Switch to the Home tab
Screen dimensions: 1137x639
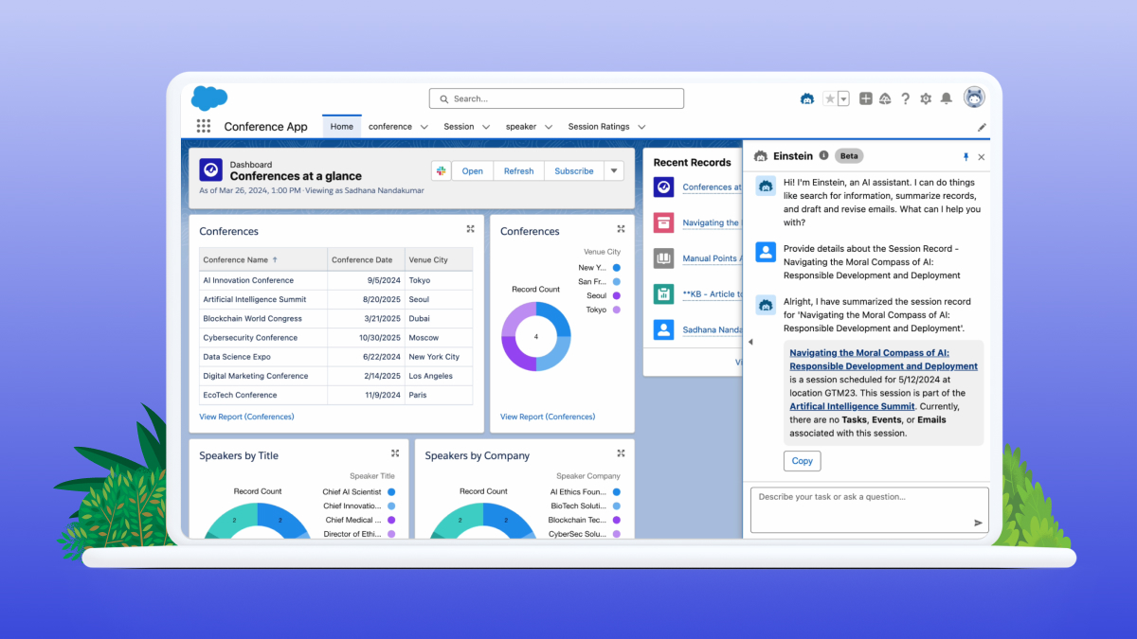click(x=341, y=125)
